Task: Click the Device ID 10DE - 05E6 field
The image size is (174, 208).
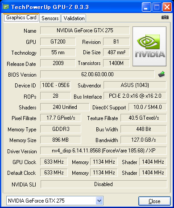Action: pyautogui.click(x=55, y=85)
